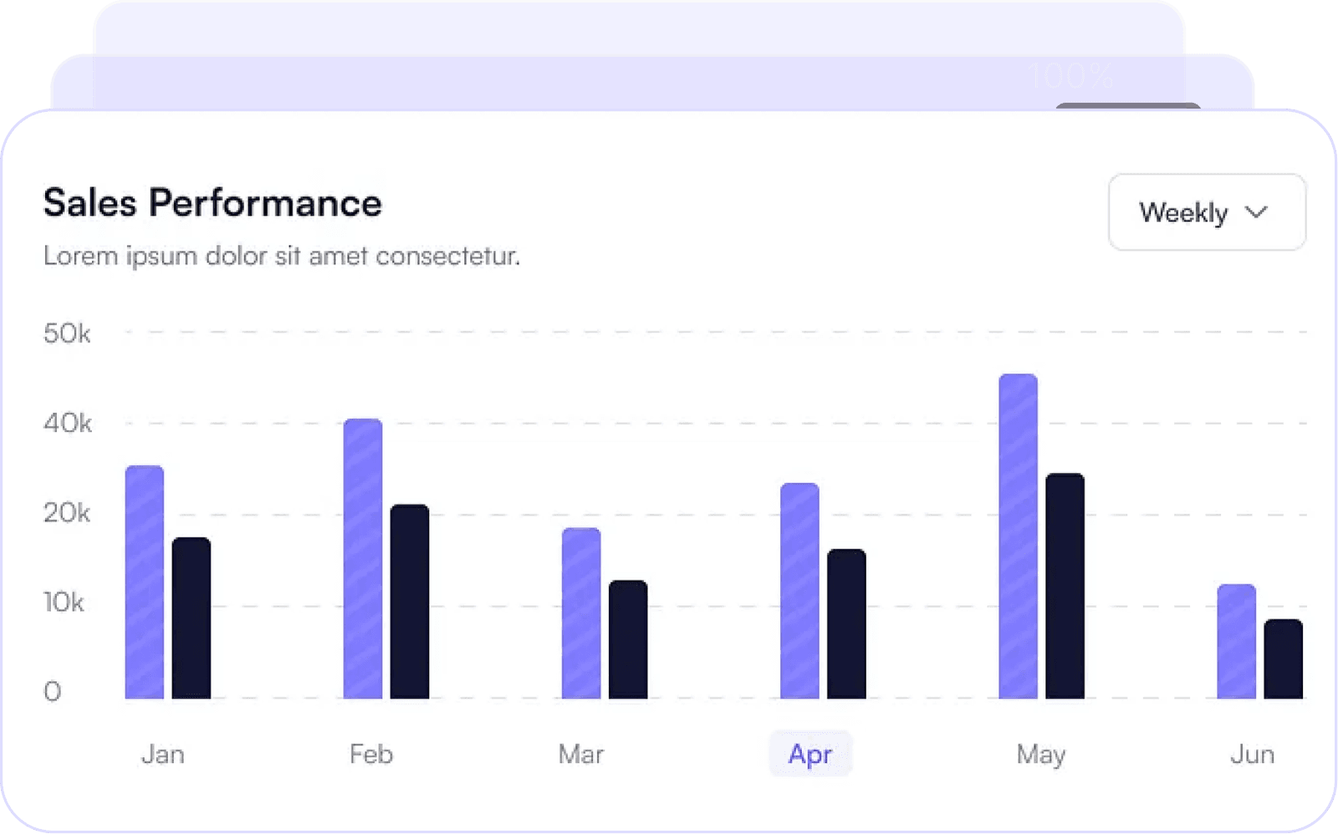The height and width of the screenshot is (834, 1338).
Task: Click the highlighted Apr month label
Action: point(810,754)
